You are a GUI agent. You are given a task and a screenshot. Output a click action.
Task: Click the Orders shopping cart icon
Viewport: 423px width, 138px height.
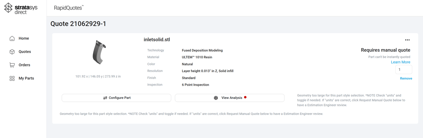[12, 65]
